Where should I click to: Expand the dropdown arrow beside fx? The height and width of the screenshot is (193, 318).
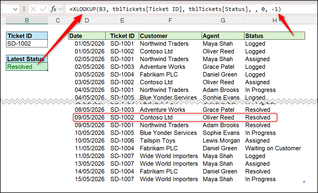60,9
